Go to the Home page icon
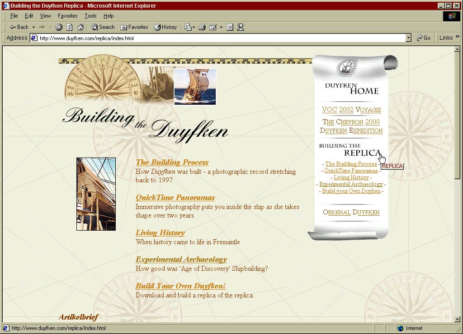Image resolution: width=463 pixels, height=334 pixels. [x=80, y=27]
